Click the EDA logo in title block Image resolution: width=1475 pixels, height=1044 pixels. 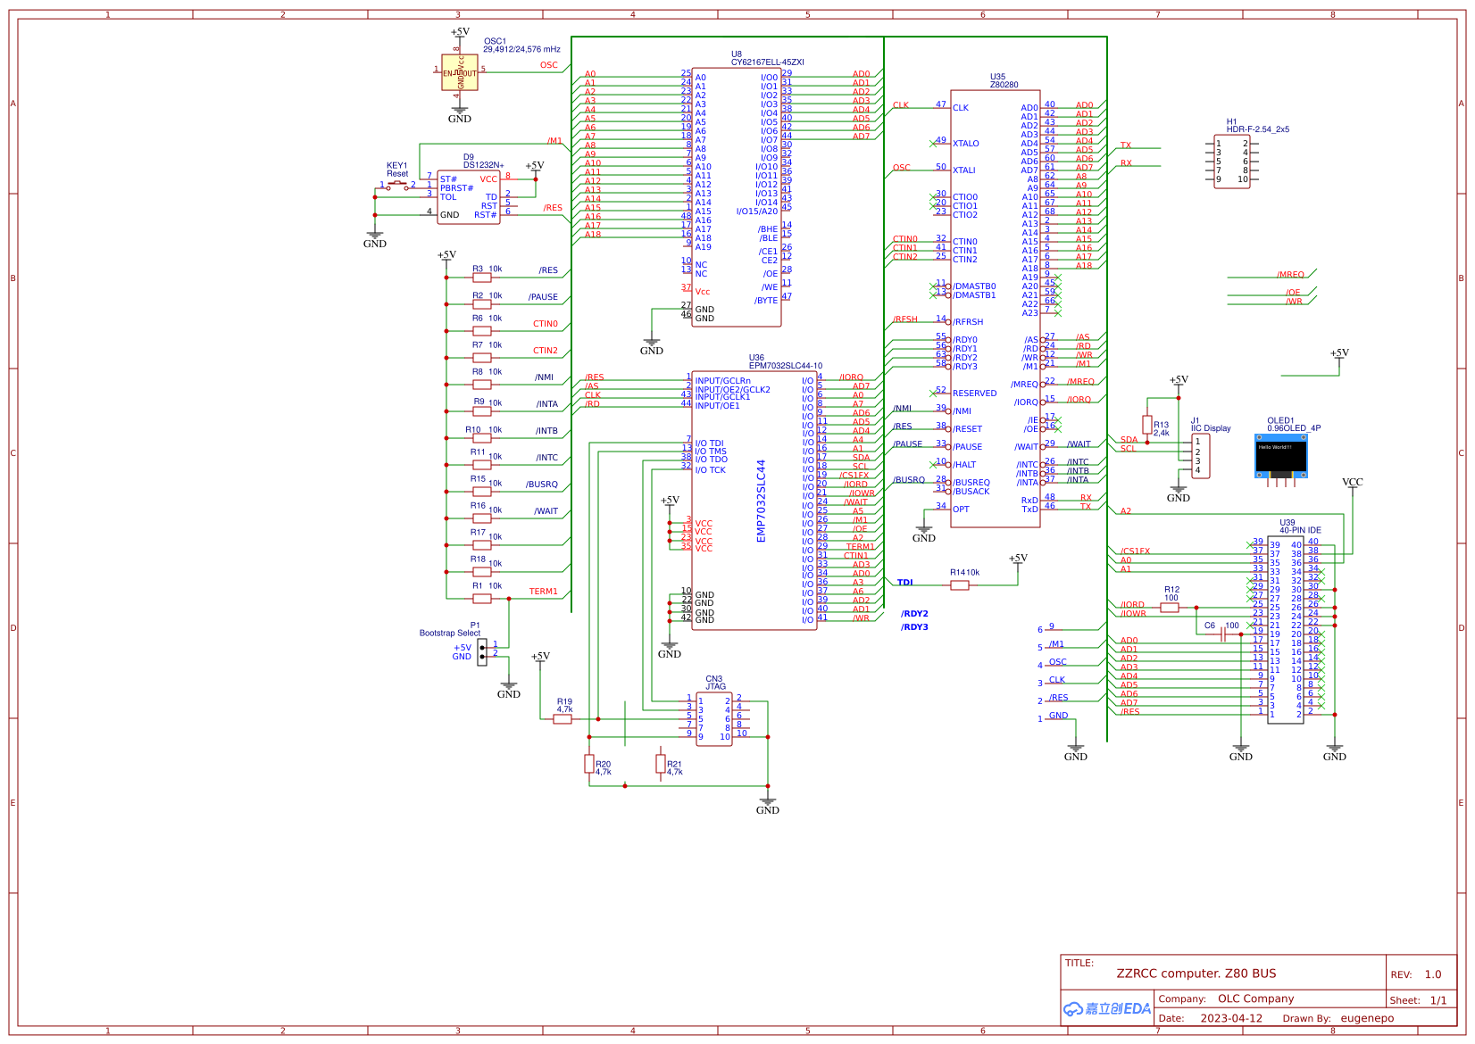click(x=1106, y=1008)
